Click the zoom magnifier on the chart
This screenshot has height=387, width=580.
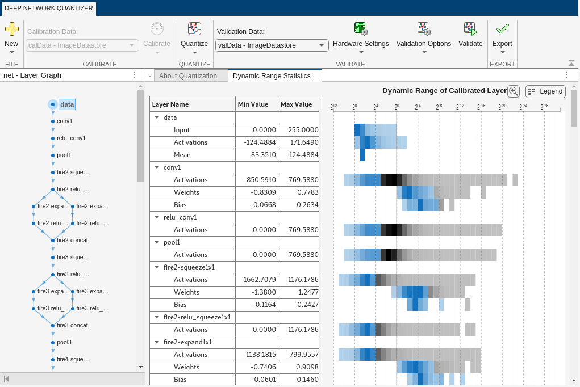[514, 91]
